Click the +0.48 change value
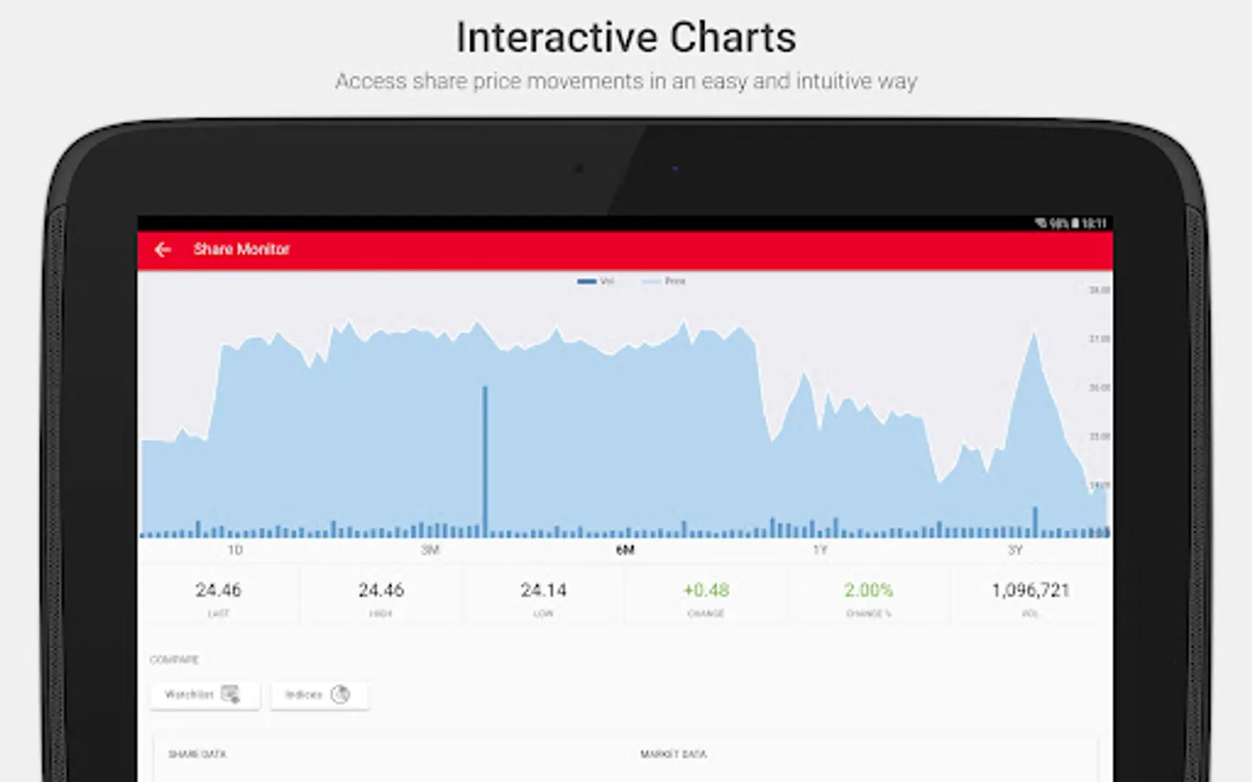1252x782 pixels. point(706,590)
